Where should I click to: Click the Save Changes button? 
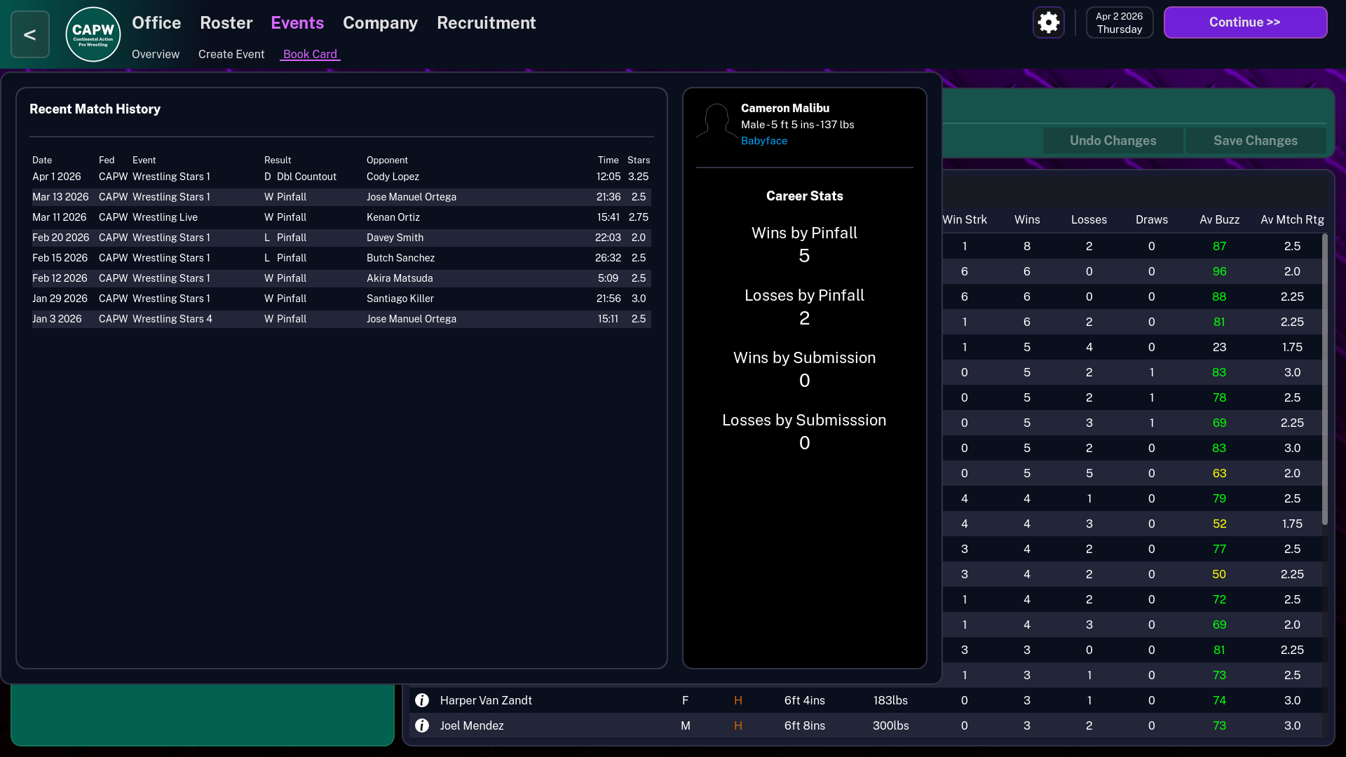[x=1255, y=140]
